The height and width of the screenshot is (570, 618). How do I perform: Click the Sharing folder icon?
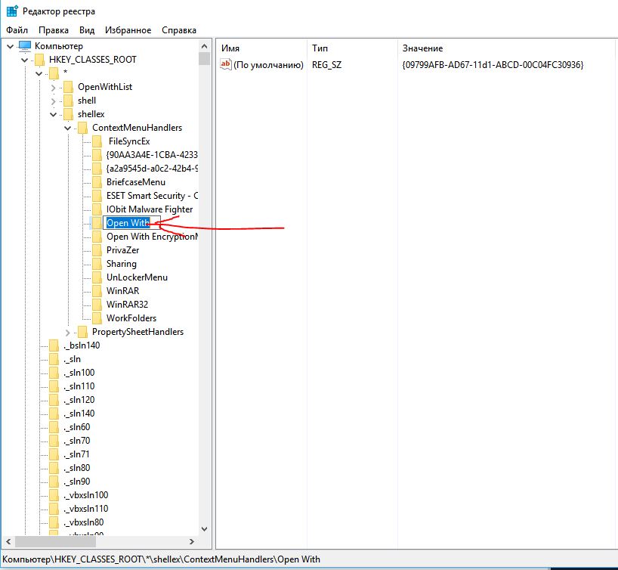[97, 264]
